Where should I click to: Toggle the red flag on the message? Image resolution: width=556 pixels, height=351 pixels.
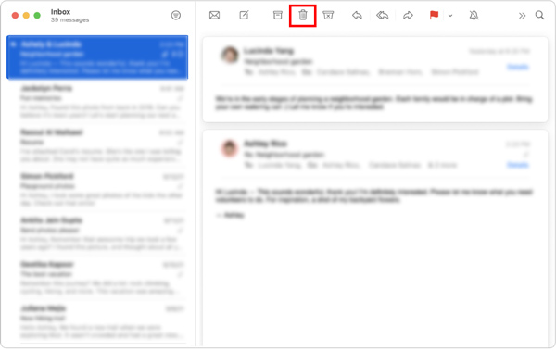[434, 15]
